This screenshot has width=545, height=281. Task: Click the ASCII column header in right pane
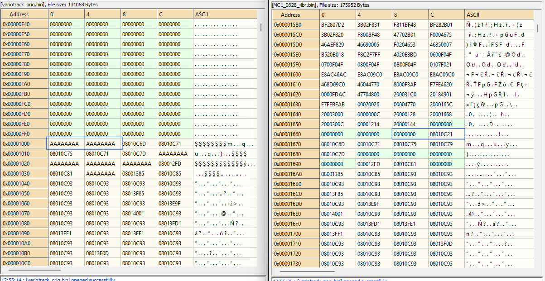473,14
